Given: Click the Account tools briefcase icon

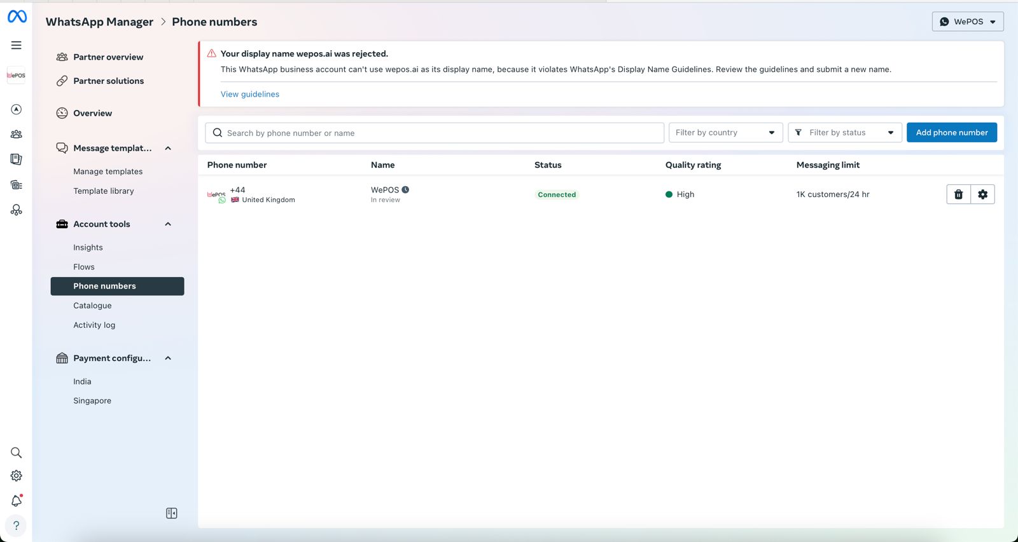Looking at the screenshot, I should (x=62, y=224).
